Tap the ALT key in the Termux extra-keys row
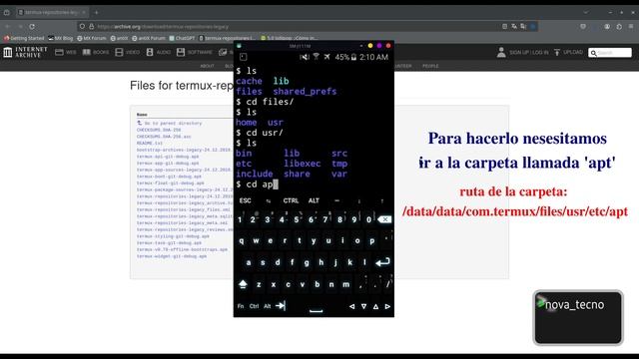The width and height of the screenshot is (639, 359). 314,200
